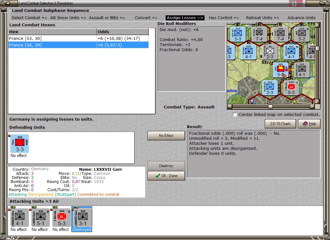Open the window menu icon in title bar
The width and height of the screenshot is (330, 240).
[x=7, y=3]
